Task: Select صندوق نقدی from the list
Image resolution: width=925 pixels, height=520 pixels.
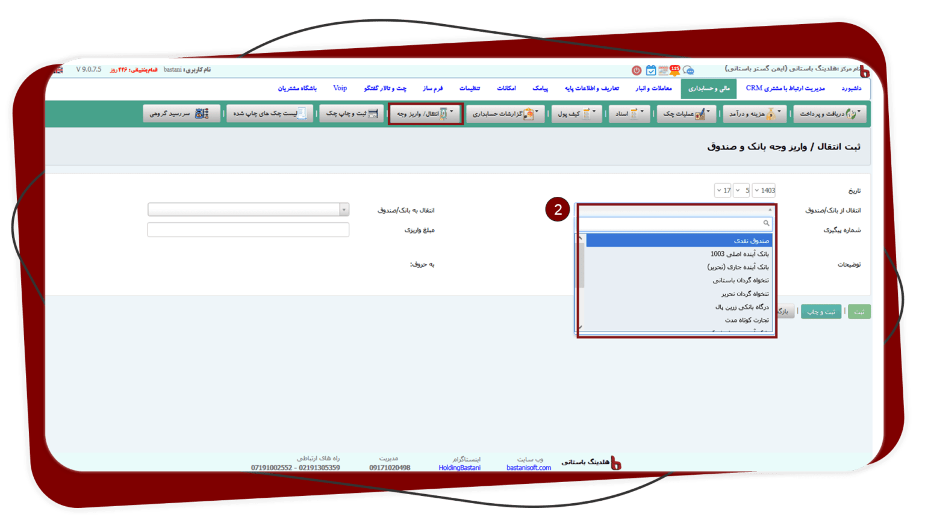Action: (x=679, y=241)
